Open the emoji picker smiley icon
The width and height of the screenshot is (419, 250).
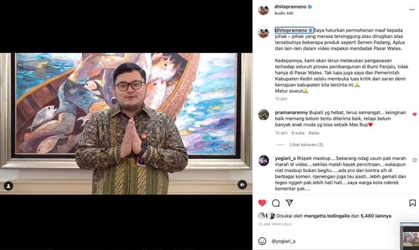[x=262, y=241]
